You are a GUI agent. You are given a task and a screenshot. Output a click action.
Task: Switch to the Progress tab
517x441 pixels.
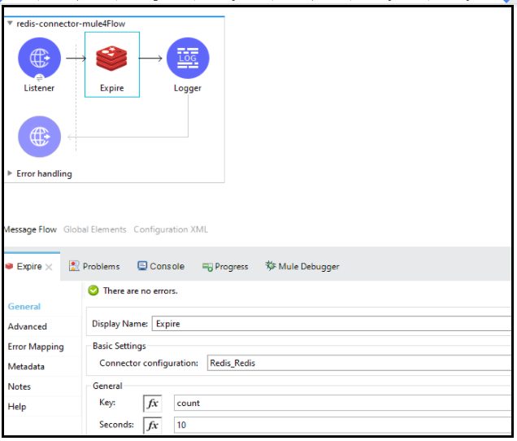(225, 266)
